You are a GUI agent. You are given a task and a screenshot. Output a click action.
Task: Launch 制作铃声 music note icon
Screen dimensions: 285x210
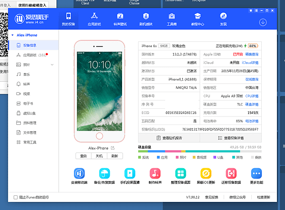tap(155, 173)
